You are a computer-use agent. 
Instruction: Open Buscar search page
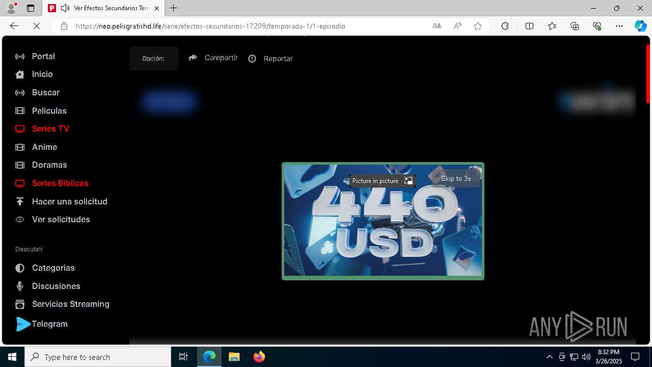(46, 92)
